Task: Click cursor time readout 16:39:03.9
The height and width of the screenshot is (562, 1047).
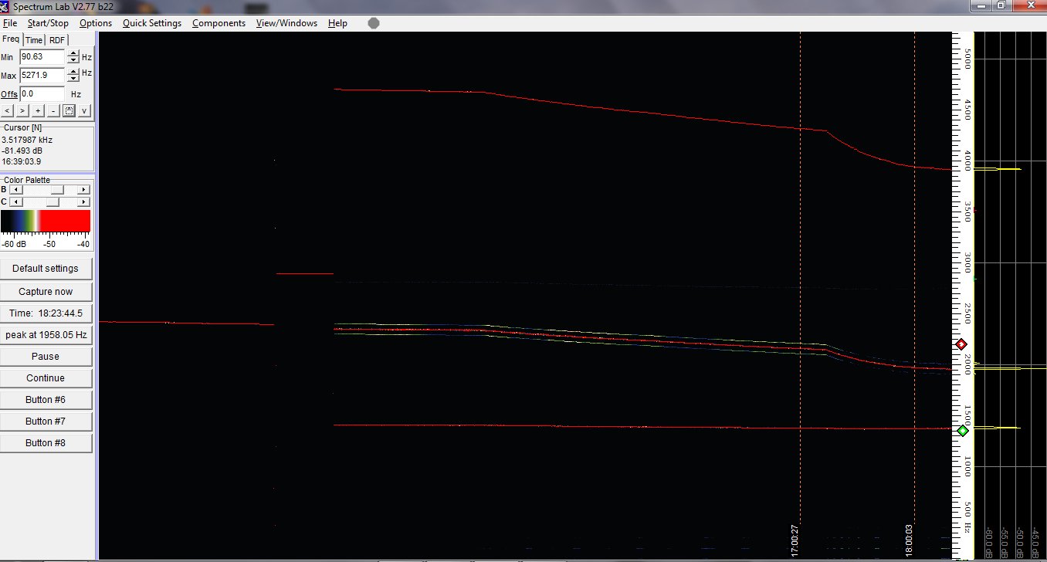Action: pyautogui.click(x=22, y=161)
